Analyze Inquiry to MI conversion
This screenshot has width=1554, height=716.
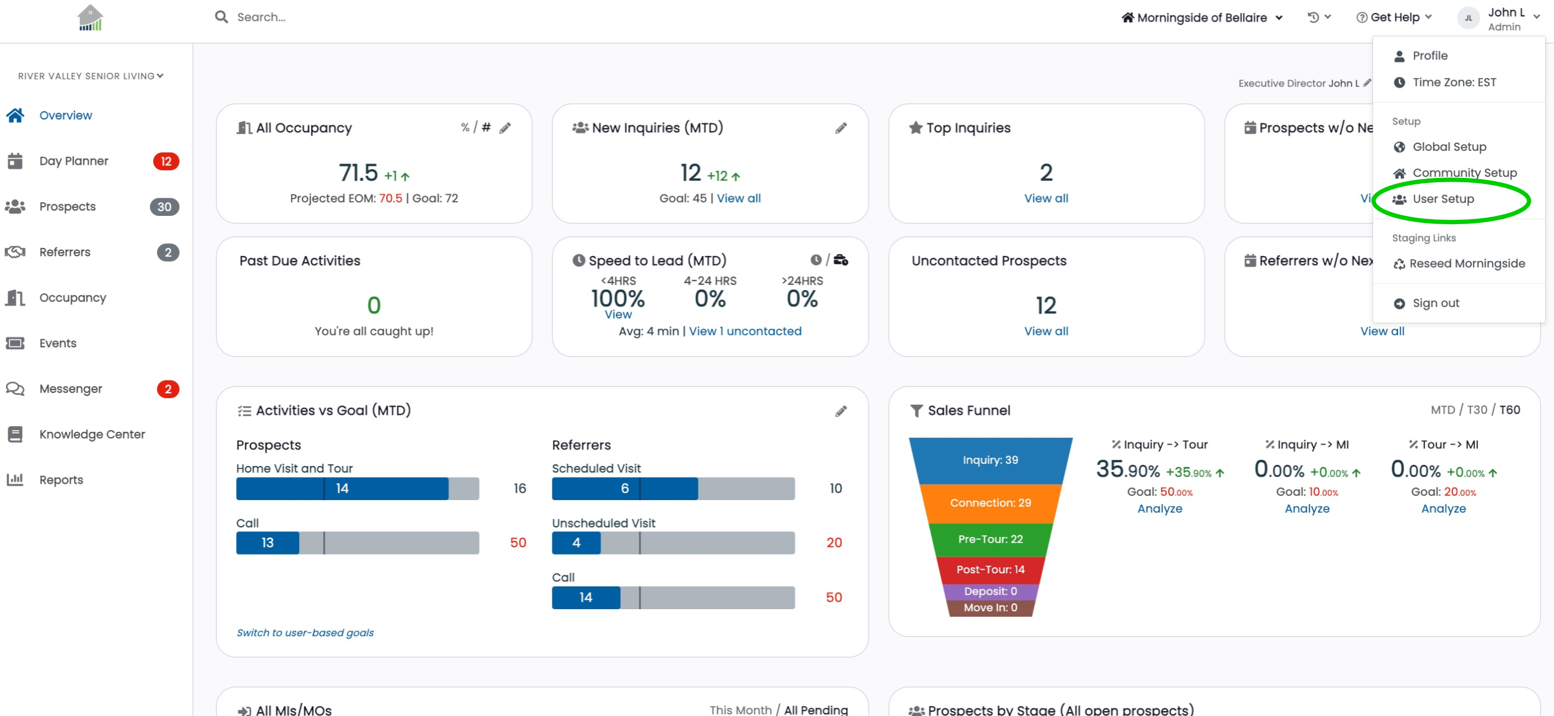point(1307,508)
